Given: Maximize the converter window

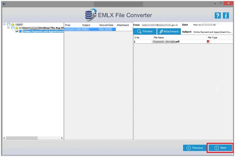Looking at the screenshot, I should (221, 3).
